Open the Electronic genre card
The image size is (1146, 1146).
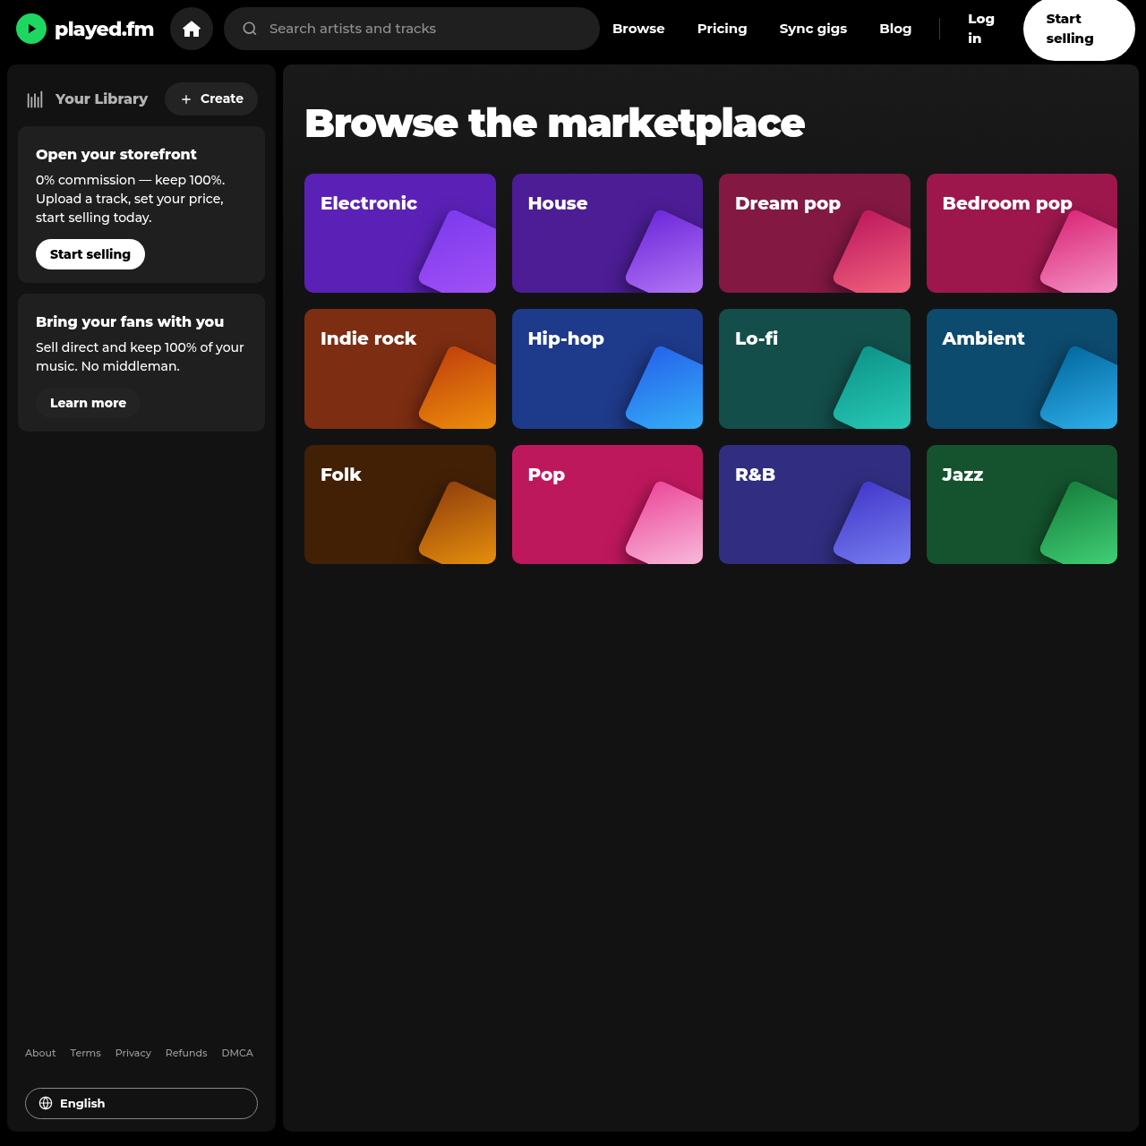(400, 233)
